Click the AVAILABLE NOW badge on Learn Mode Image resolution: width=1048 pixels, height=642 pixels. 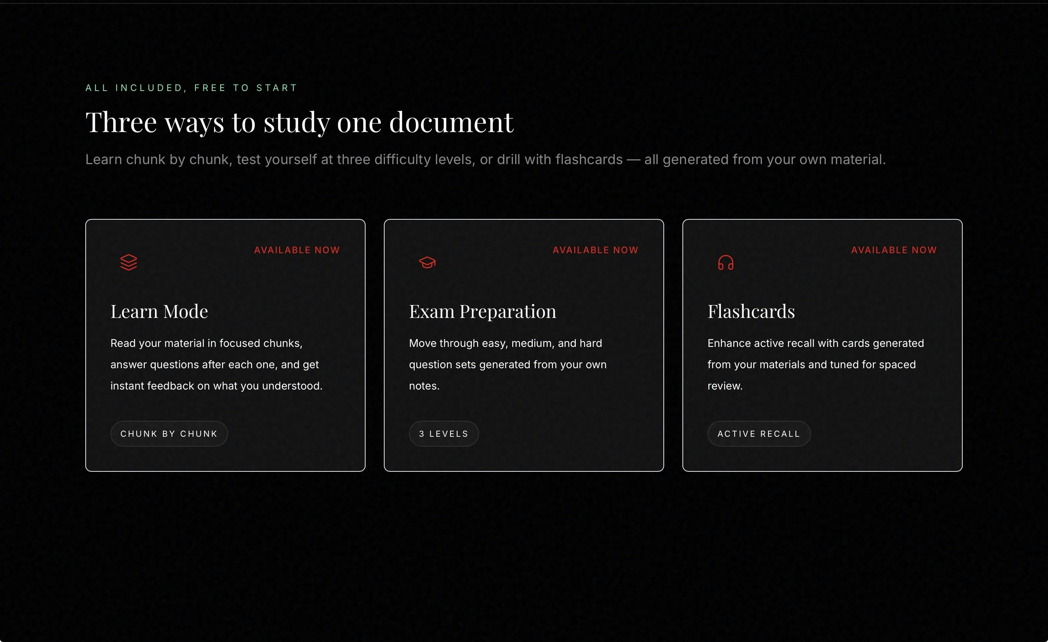[x=297, y=249]
